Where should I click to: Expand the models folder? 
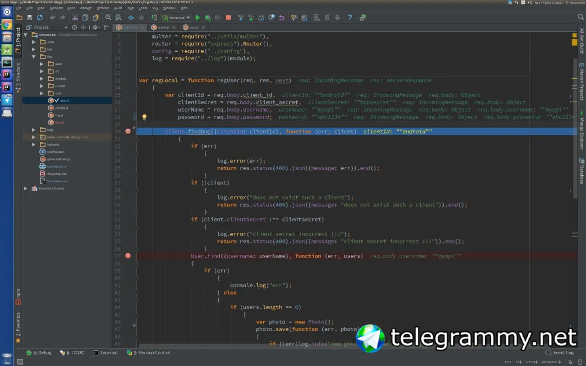coord(42,79)
